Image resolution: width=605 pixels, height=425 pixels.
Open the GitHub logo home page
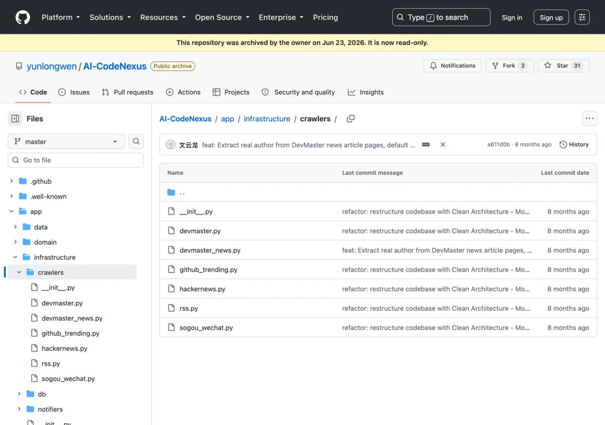[x=23, y=17]
